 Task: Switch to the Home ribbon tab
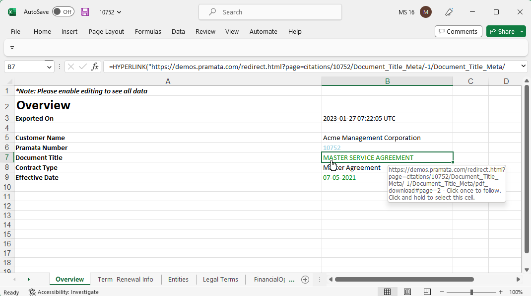tap(42, 31)
